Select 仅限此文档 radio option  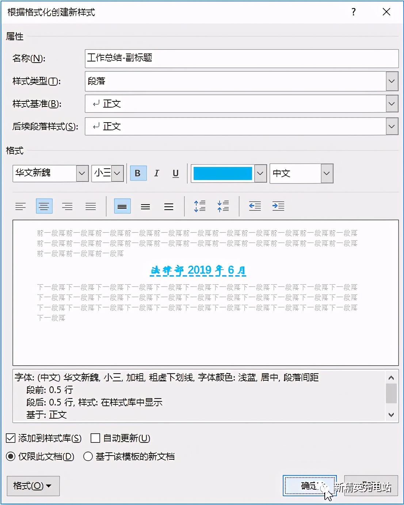pos(11,456)
